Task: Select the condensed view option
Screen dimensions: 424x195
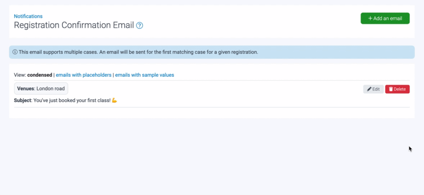Action: click(39, 75)
